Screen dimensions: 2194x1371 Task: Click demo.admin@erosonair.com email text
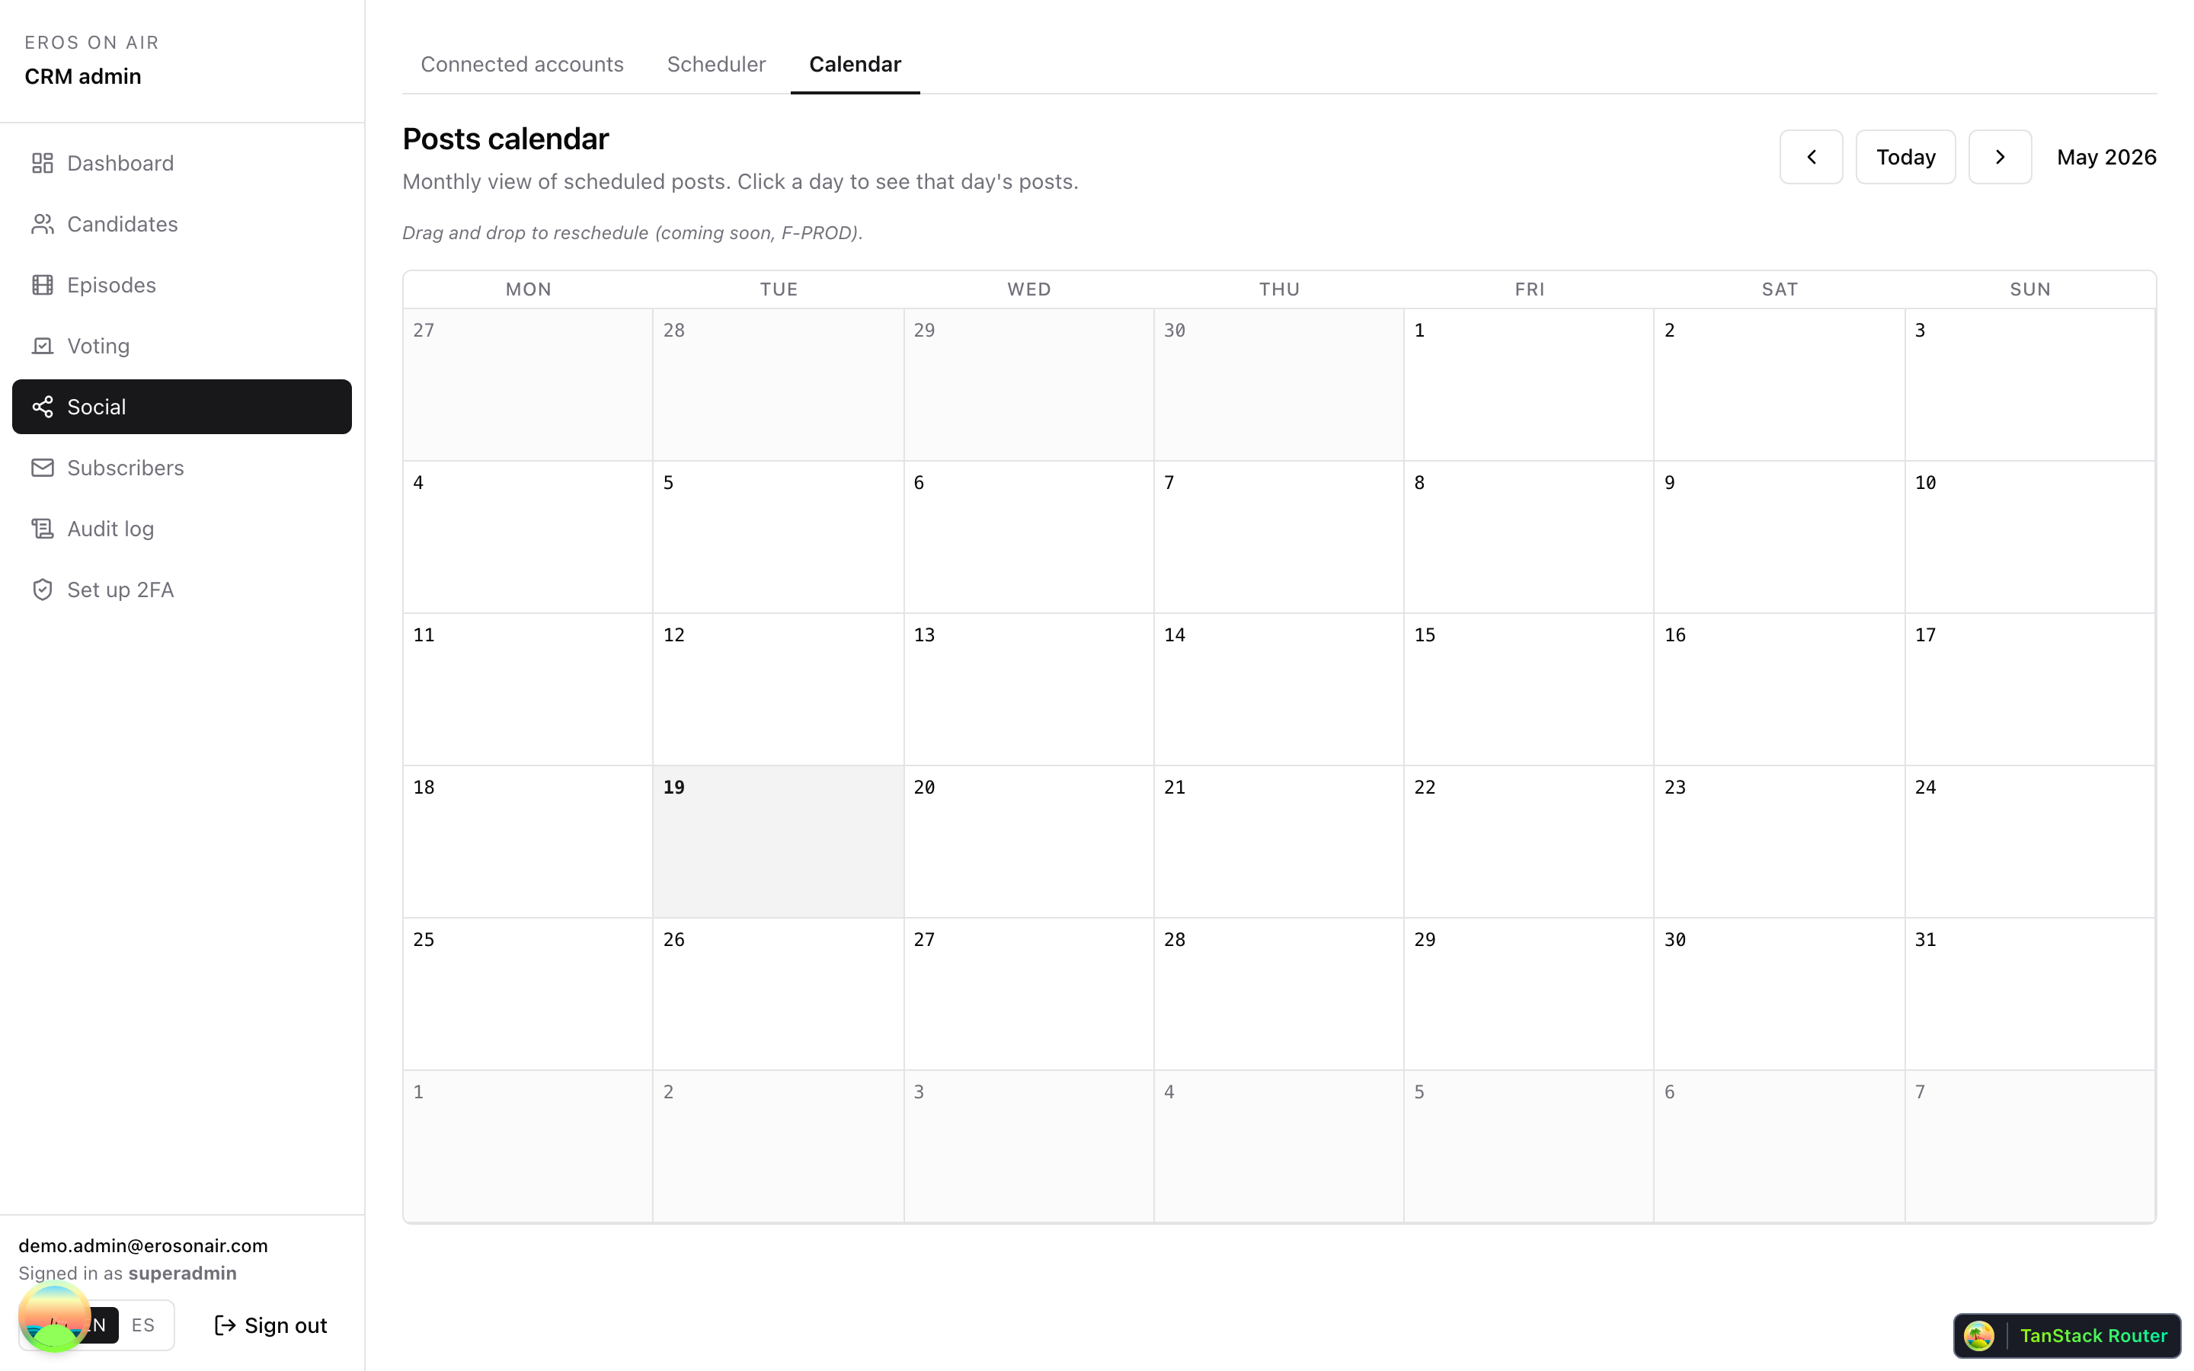[143, 1246]
